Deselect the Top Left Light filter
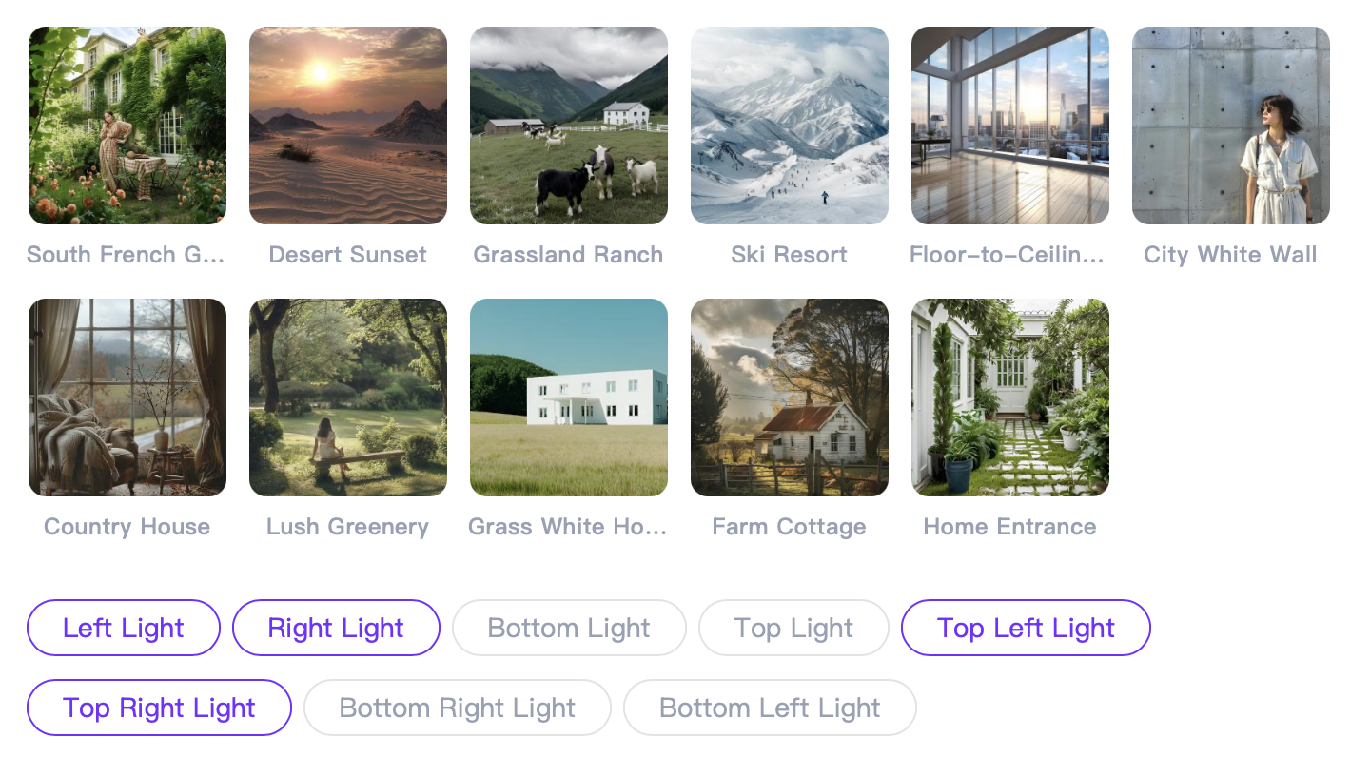 click(1025, 628)
